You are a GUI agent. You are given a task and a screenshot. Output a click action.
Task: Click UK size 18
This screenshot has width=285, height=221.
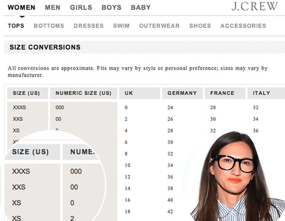pyautogui.click(x=127, y=212)
